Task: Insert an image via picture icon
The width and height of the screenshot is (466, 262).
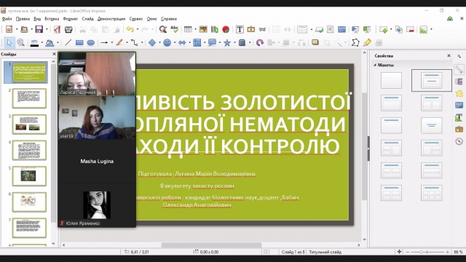Action: [203, 29]
